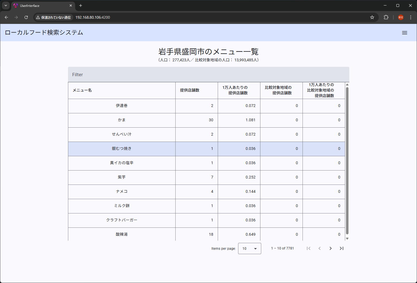Select the クラフトバーガー menu row

(x=206, y=220)
